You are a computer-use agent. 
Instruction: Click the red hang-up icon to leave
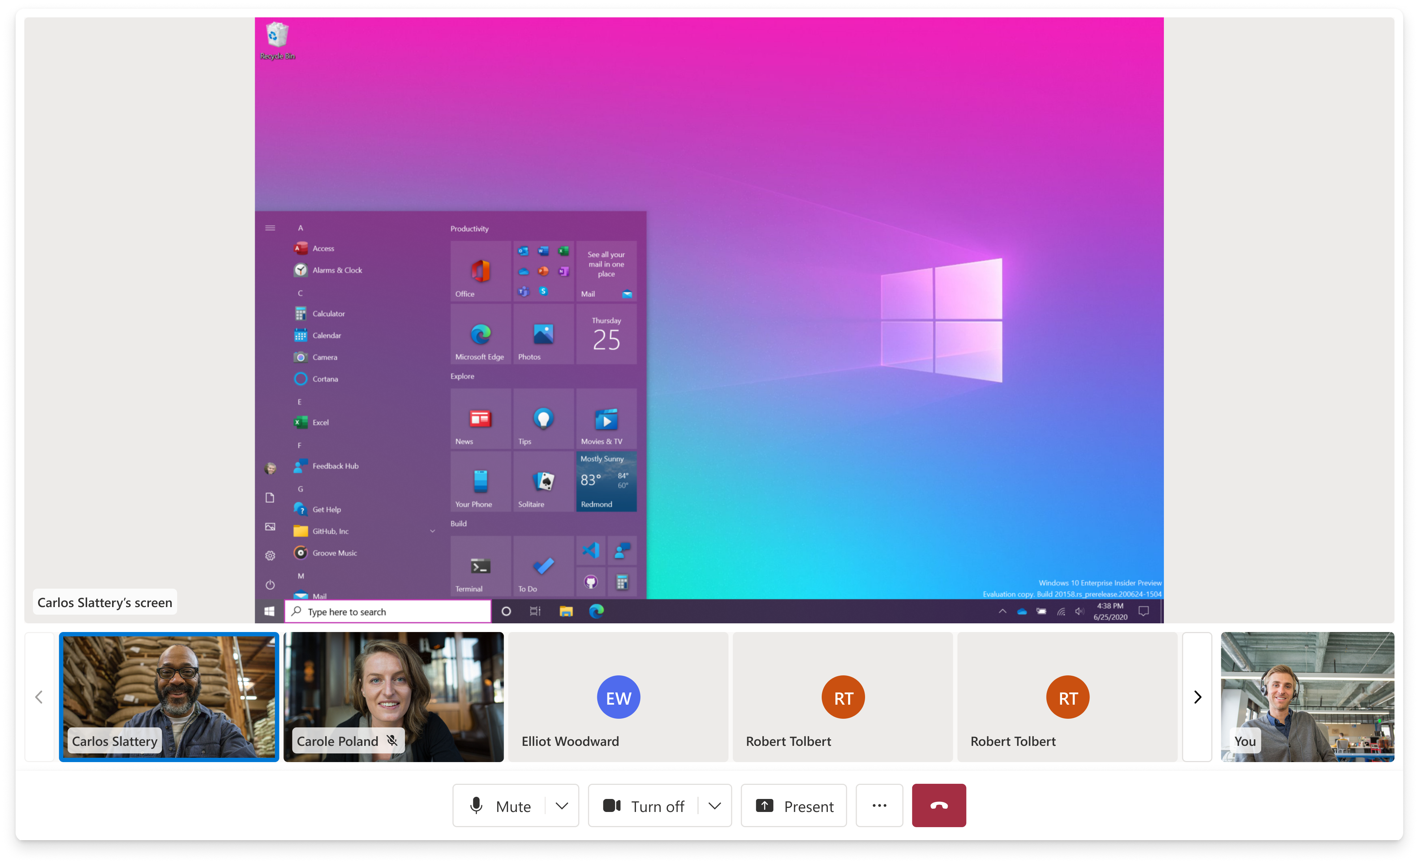pos(938,805)
